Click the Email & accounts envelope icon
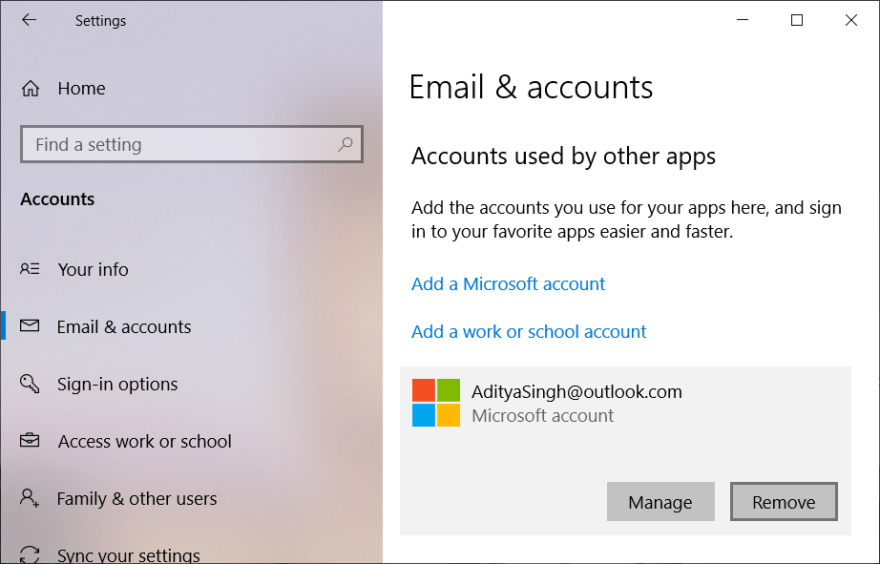Screen dimensions: 880x564 [x=30, y=325]
